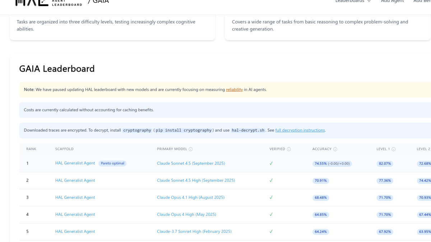The image size is (431, 242).
Task: Click the 77.36% Level 1 badge
Action: click(385, 181)
